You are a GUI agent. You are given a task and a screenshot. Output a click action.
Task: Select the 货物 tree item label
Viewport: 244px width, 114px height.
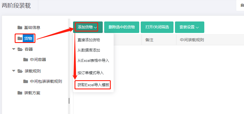(28, 38)
